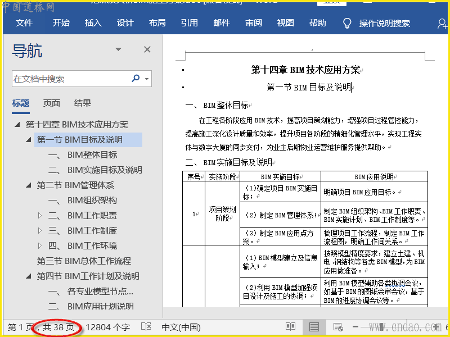Collapse the 第二节 BIM管理体系 heading
The height and width of the screenshot is (337, 450).
point(29,185)
